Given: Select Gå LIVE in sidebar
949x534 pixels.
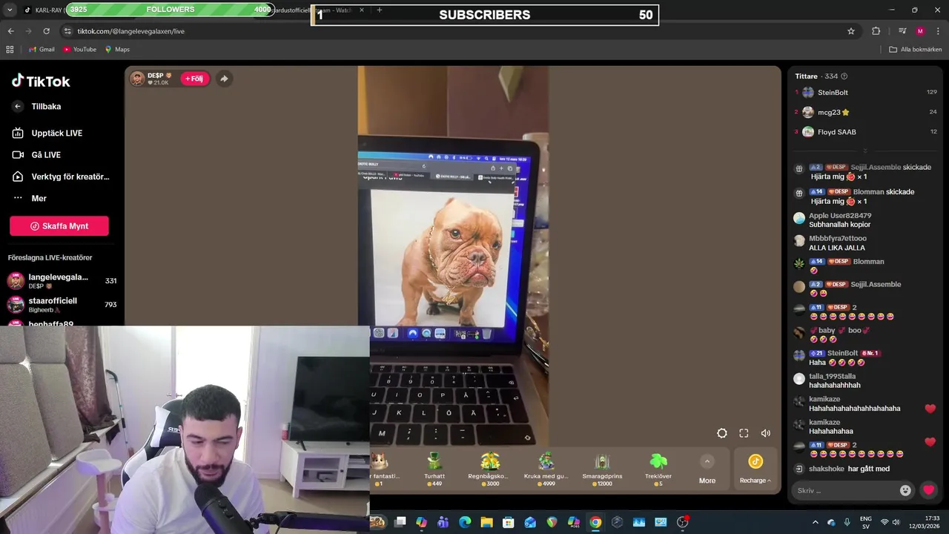Looking at the screenshot, I should pos(37,154).
